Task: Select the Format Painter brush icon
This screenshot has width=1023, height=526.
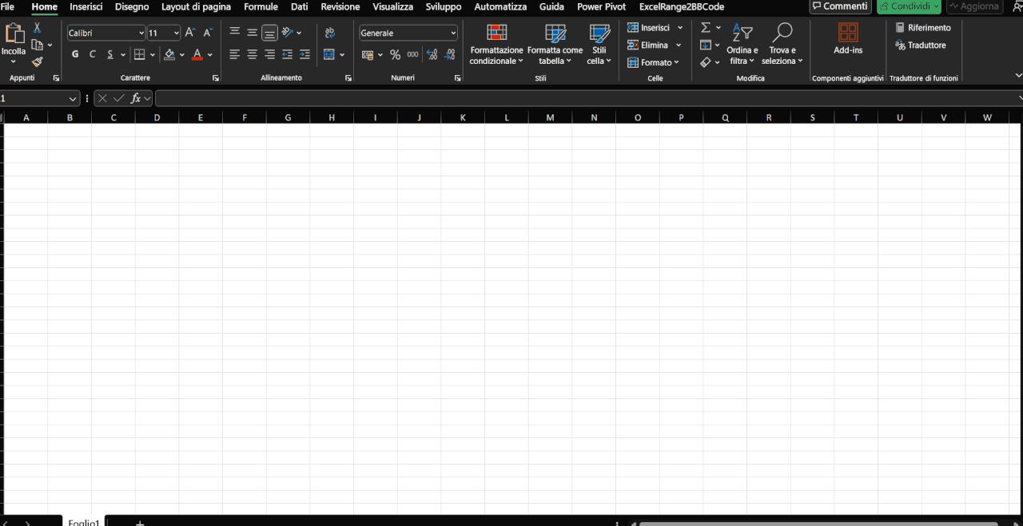Action: (37, 61)
